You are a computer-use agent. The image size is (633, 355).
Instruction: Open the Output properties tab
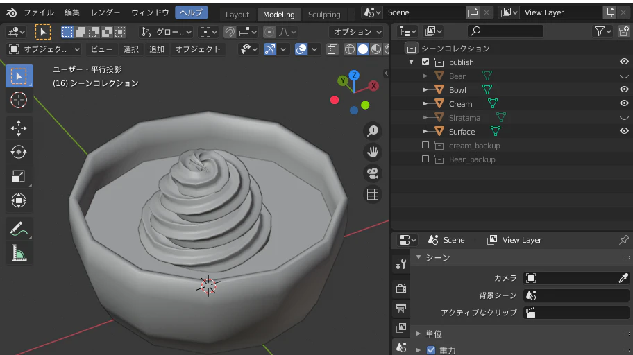tap(401, 309)
